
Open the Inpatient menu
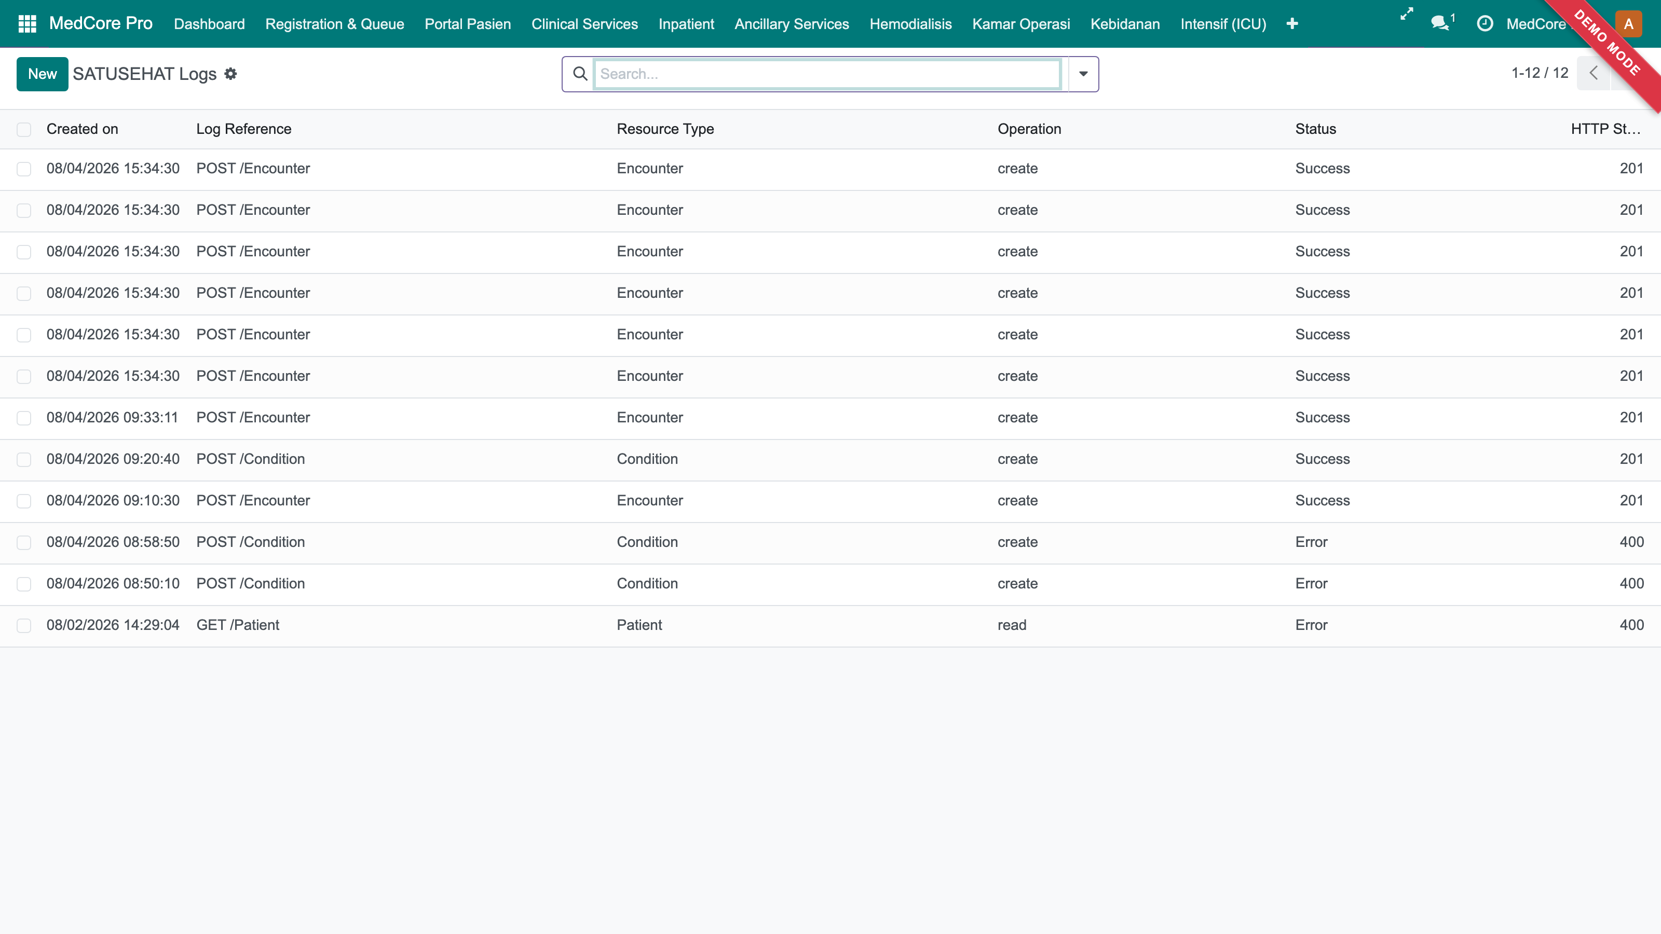click(x=686, y=24)
